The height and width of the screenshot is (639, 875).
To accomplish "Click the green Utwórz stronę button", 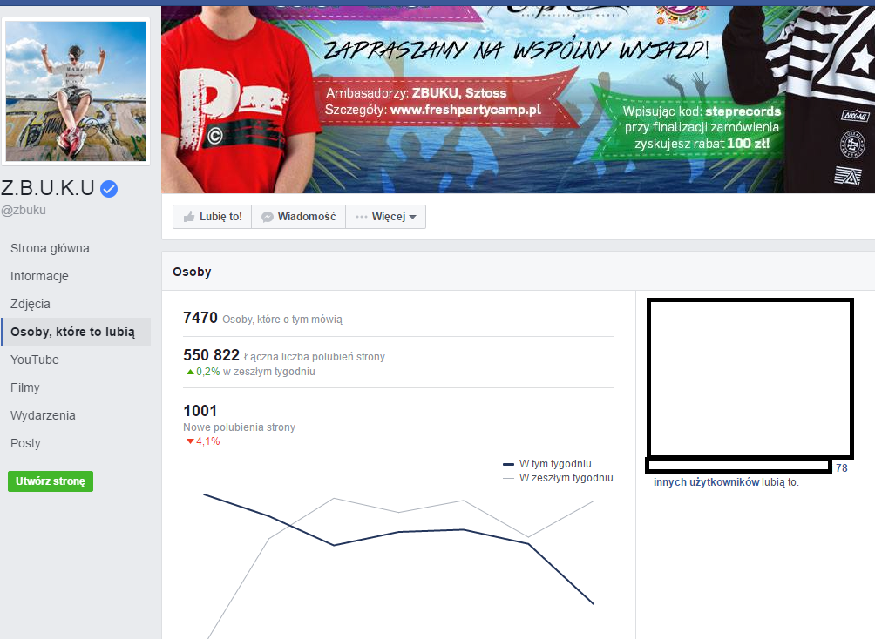I will 51,481.
